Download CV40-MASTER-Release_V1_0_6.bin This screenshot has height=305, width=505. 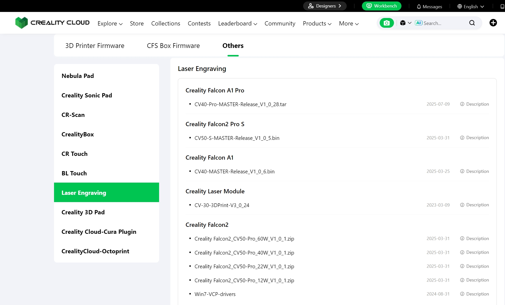tap(234, 172)
